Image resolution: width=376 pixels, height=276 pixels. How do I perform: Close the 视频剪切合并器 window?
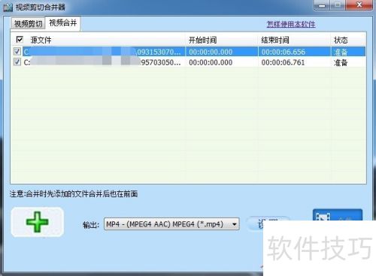(359, 5)
